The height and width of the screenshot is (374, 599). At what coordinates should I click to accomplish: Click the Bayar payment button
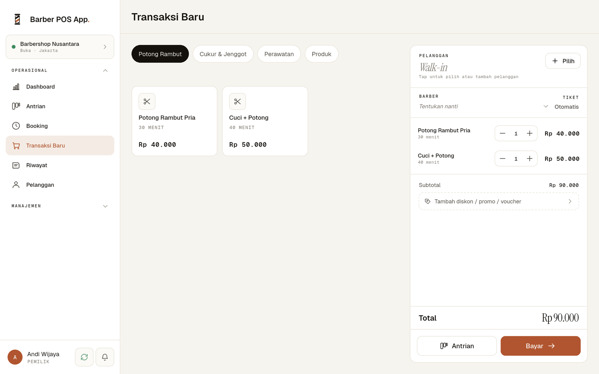[540, 346]
